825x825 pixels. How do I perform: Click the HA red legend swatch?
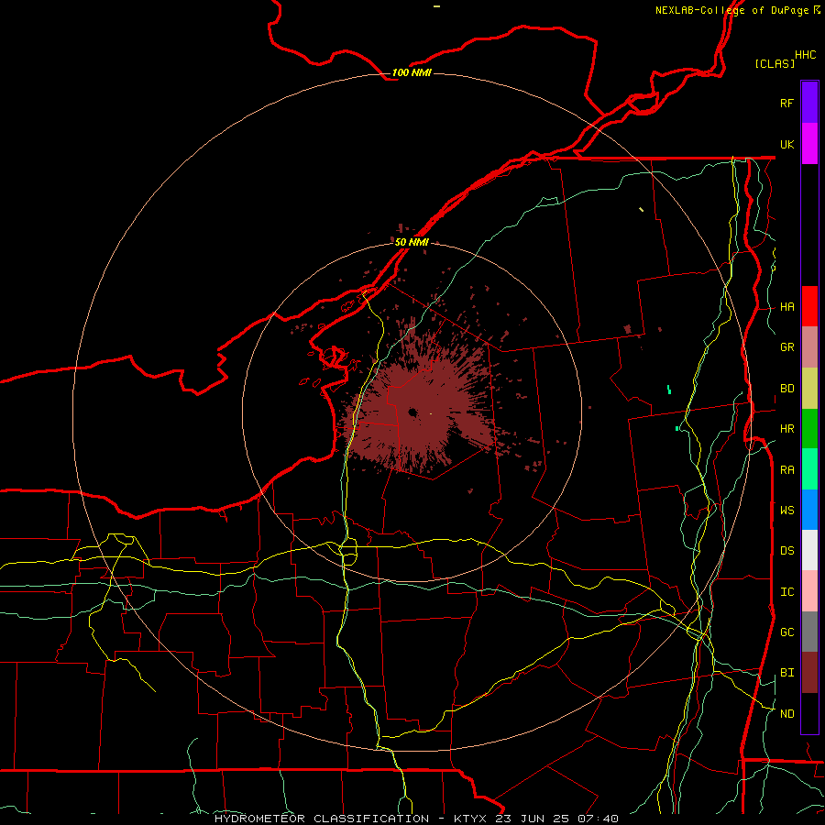point(809,306)
